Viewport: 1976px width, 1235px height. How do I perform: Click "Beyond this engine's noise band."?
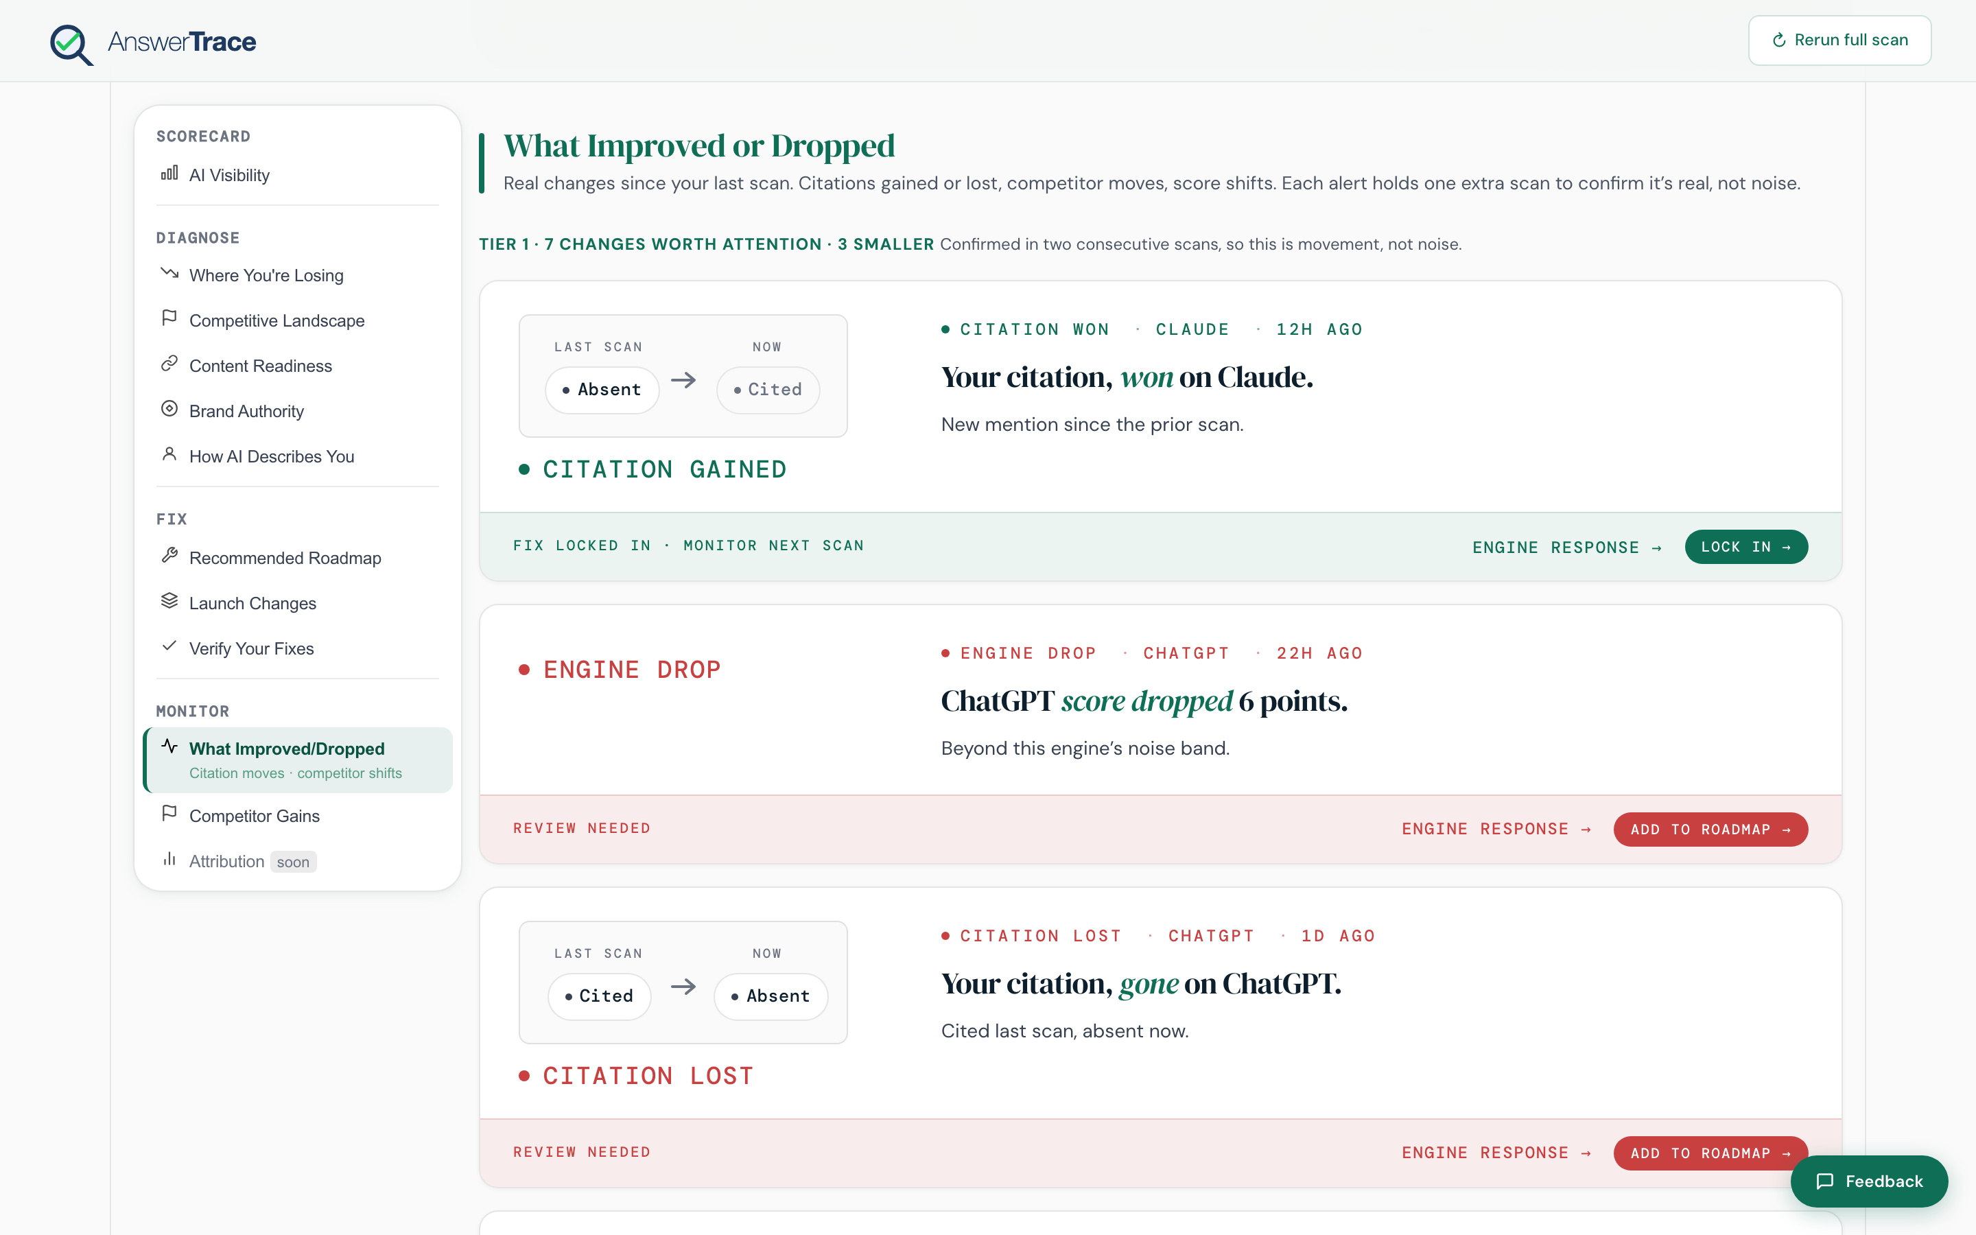[1085, 748]
